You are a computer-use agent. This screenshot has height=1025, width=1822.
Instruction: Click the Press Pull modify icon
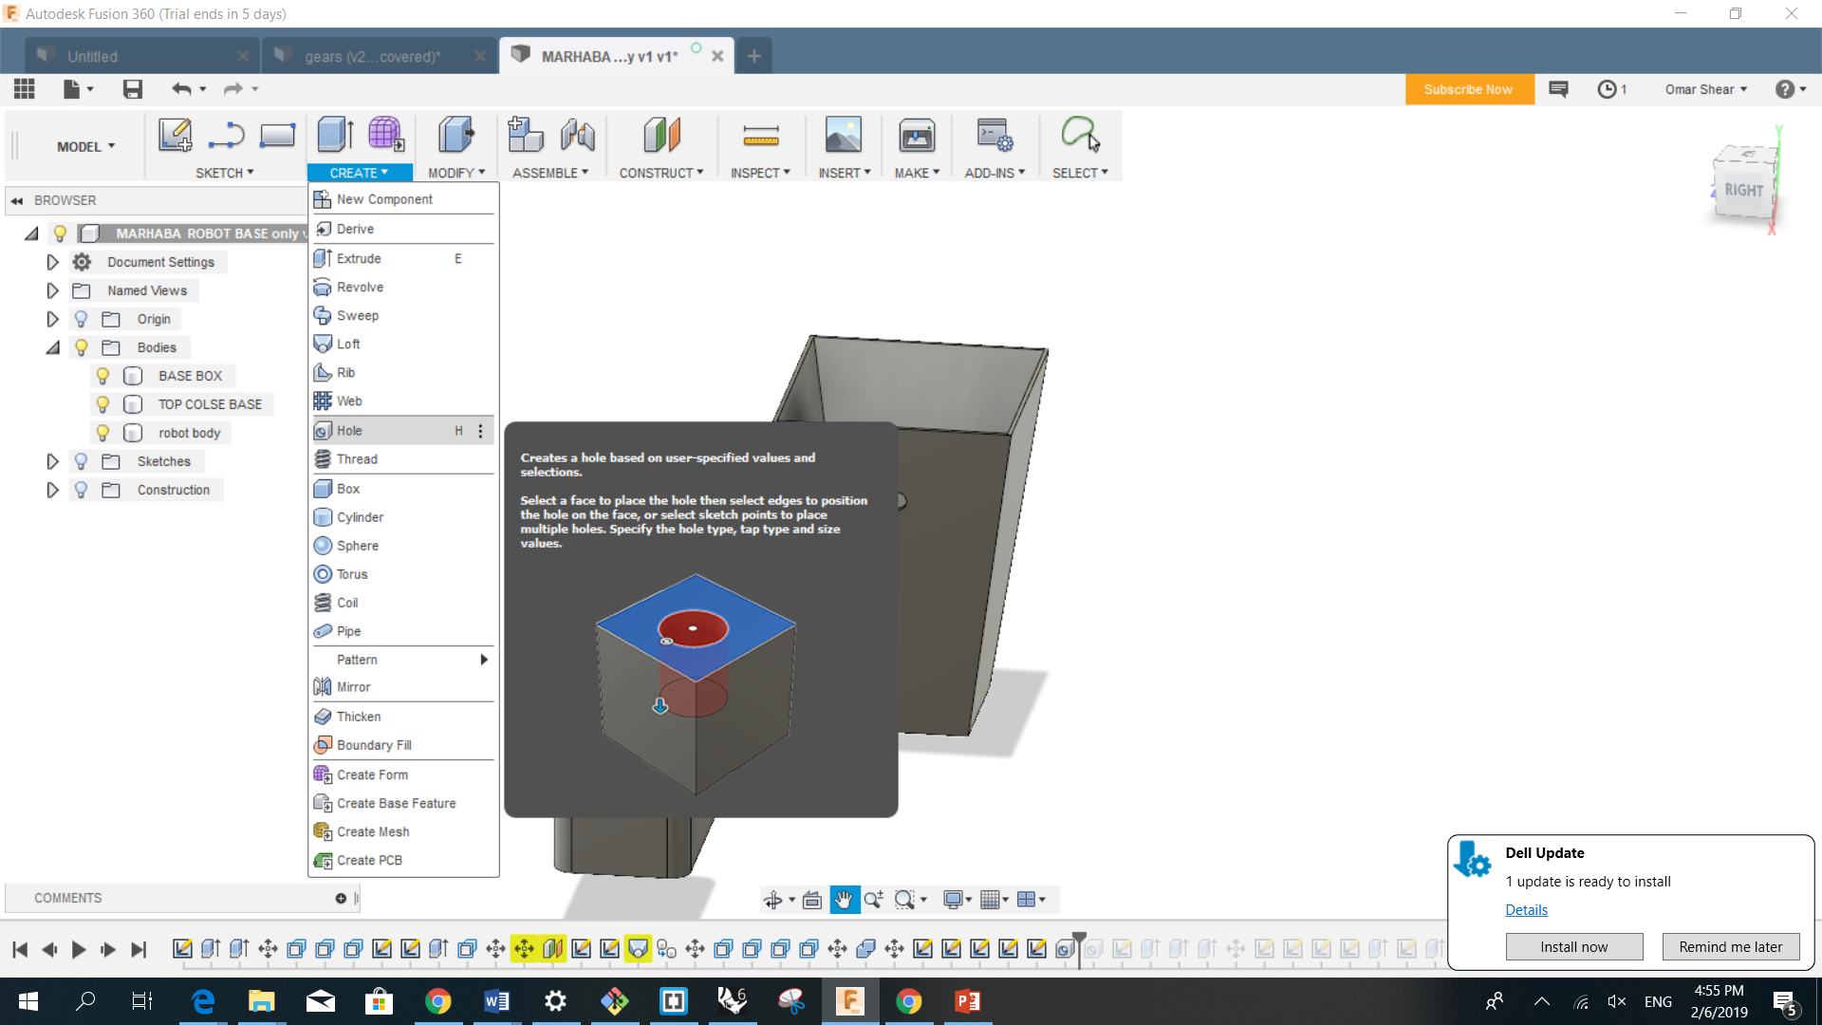455,135
